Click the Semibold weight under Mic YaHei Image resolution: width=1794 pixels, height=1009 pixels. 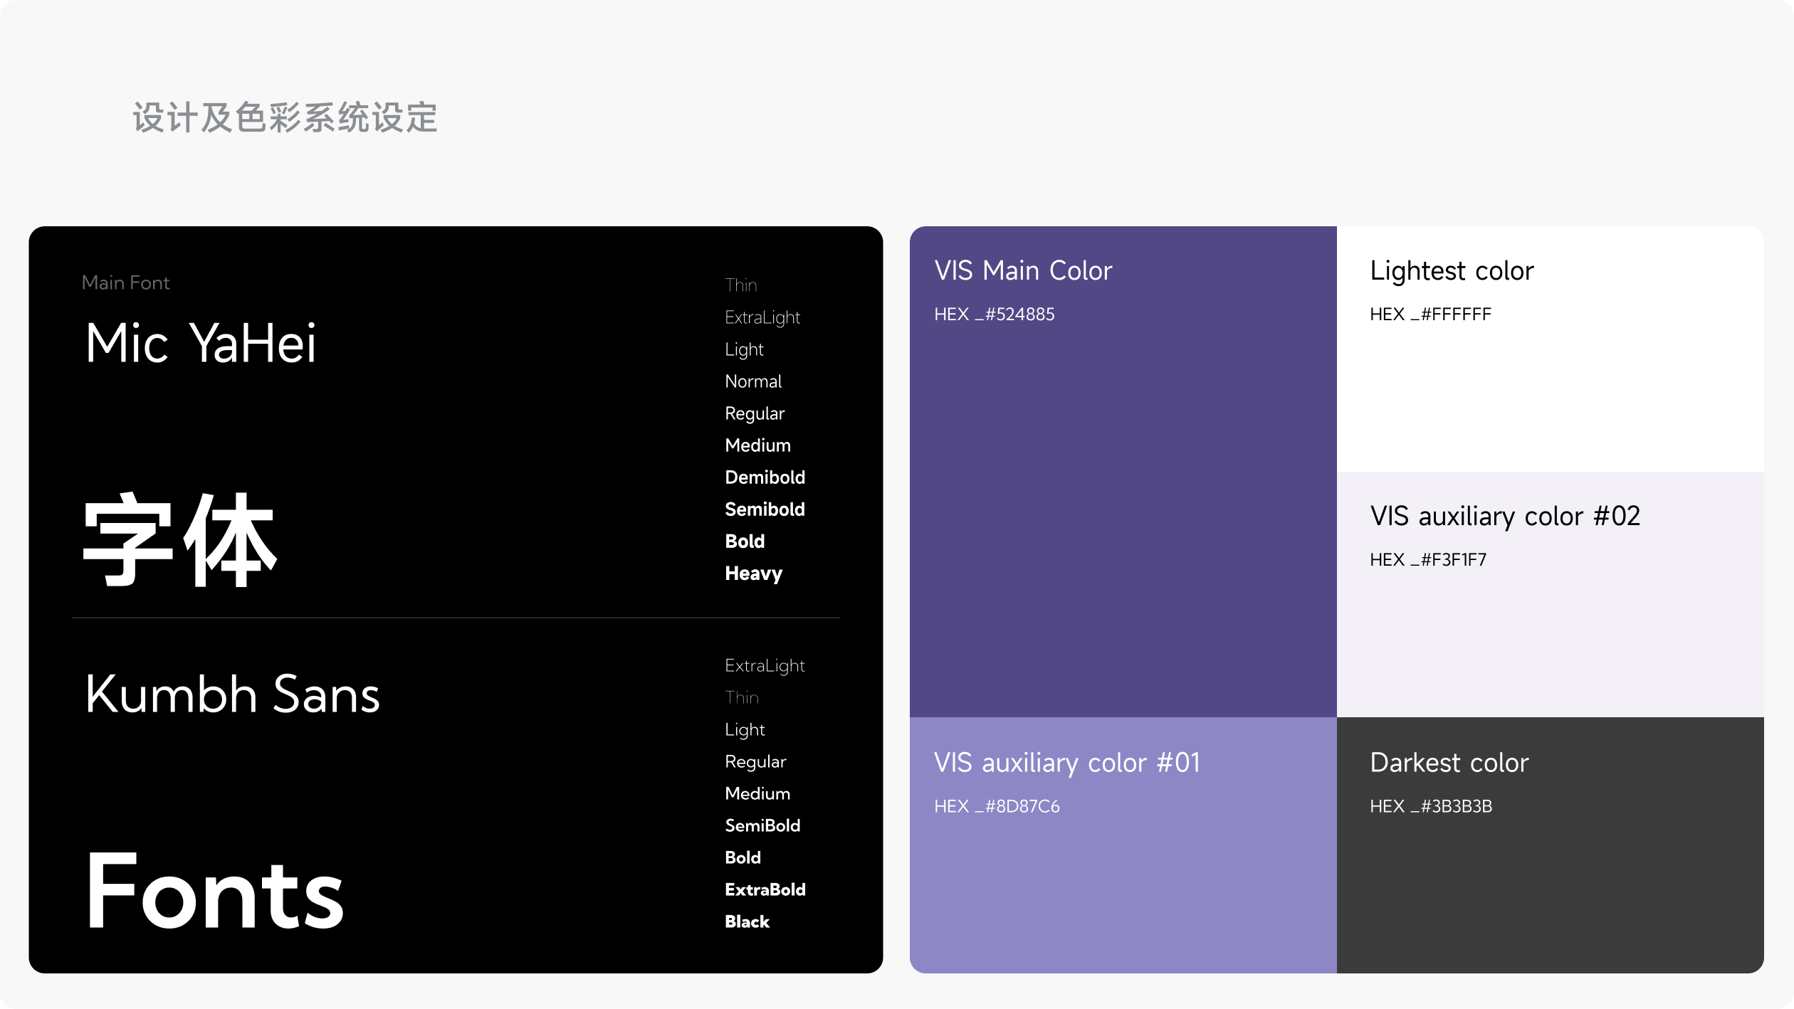(765, 509)
